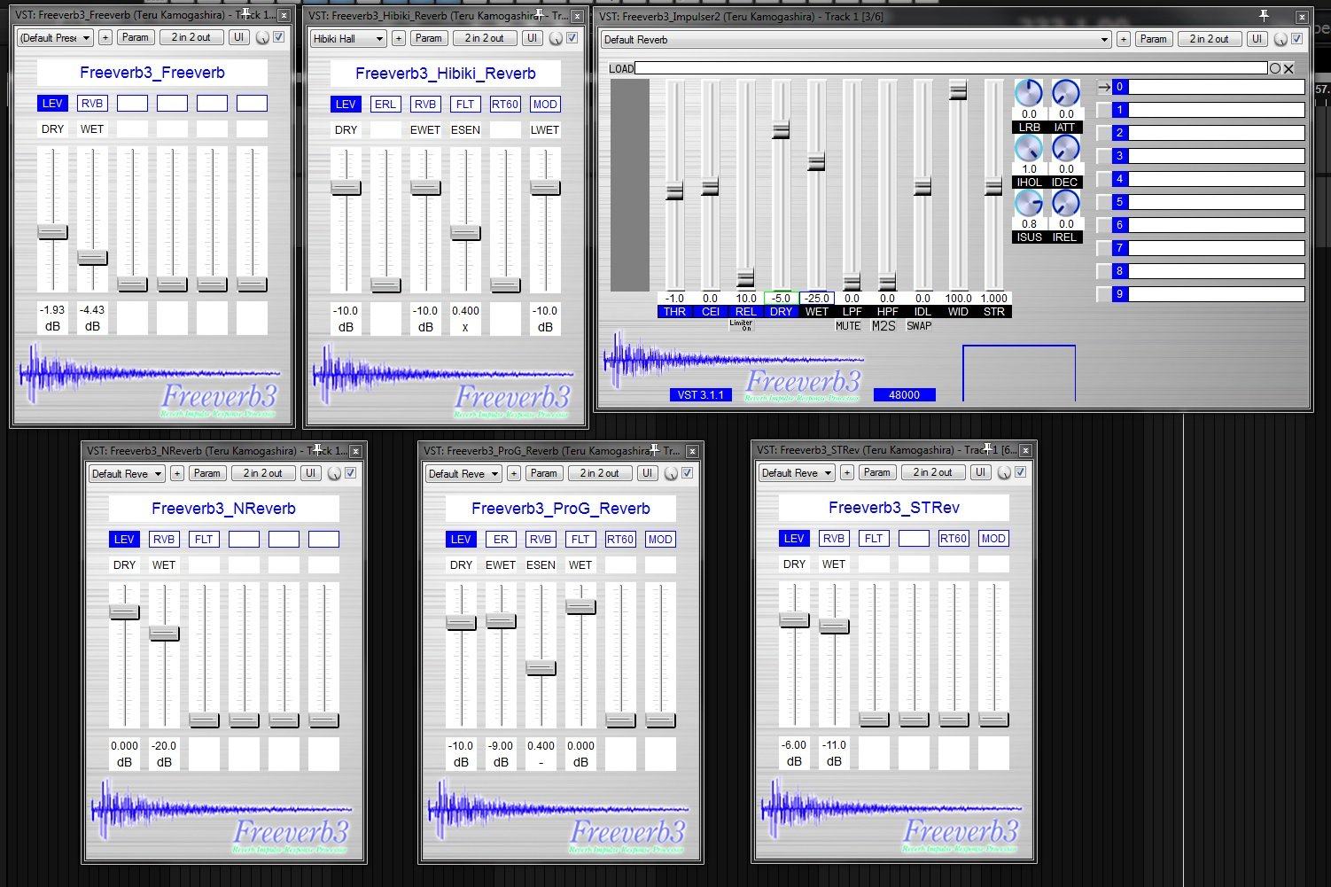The height and width of the screenshot is (887, 1331).
Task: Click the plus preset button in ProG_Reverb
Action: coord(514,473)
